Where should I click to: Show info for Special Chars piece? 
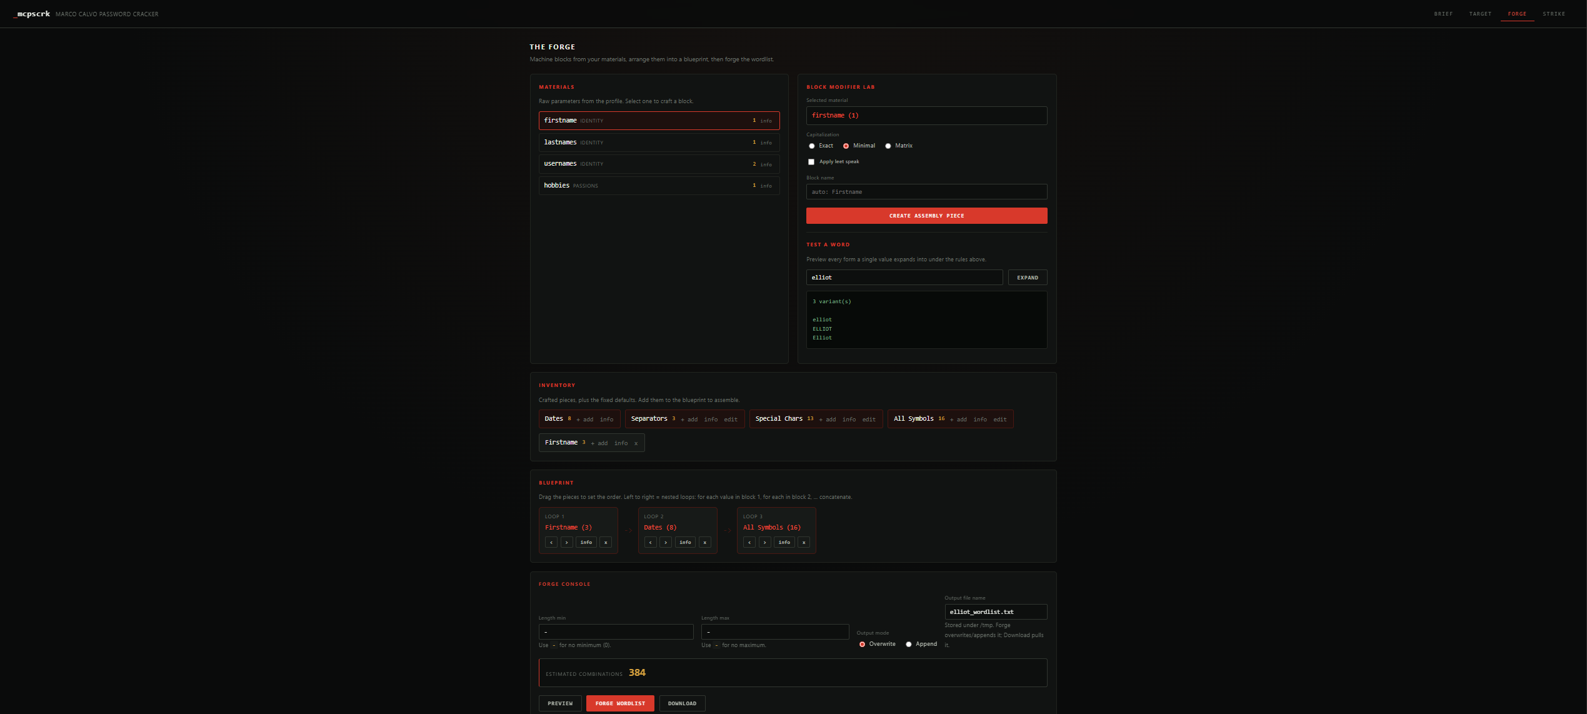(849, 420)
